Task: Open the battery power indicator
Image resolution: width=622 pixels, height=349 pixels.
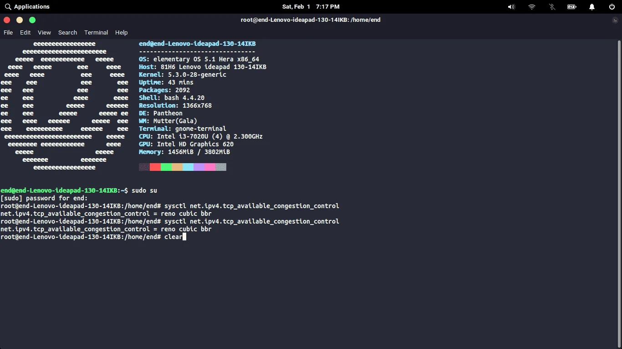Action: 572,7
